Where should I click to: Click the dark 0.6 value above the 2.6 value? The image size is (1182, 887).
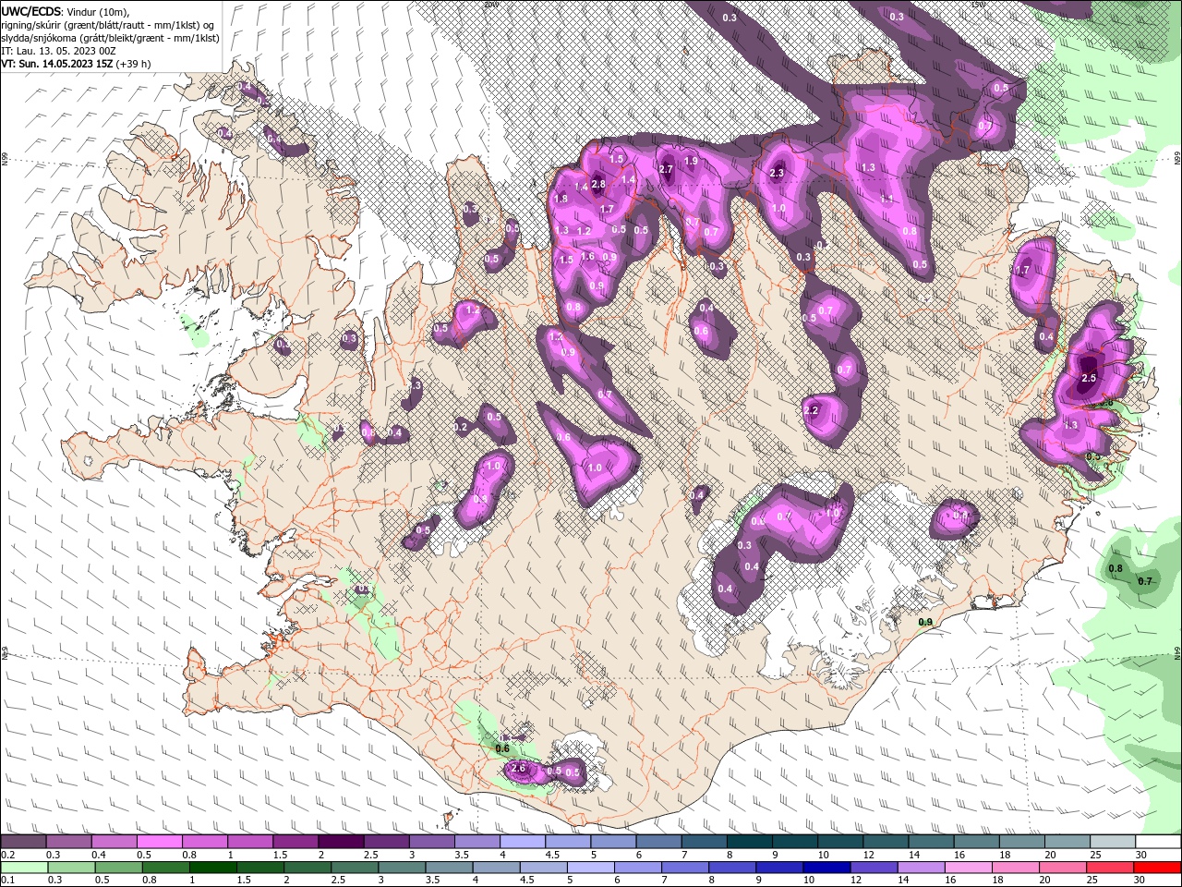(503, 748)
